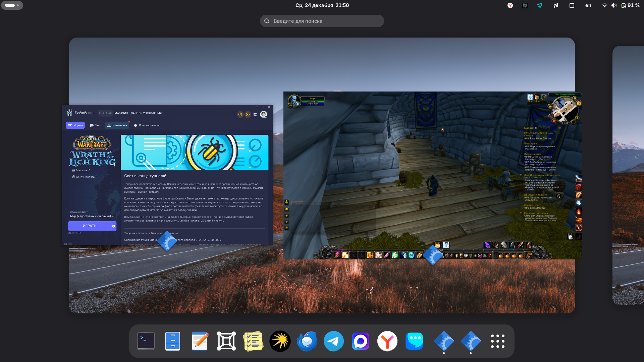Show all applications grid in the dock

tap(497, 341)
